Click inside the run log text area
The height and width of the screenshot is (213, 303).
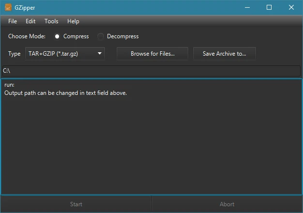tap(151, 137)
